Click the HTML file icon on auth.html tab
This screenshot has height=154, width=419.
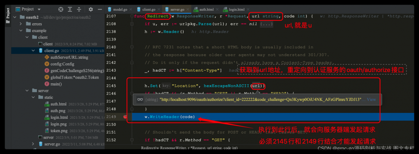click(196, 10)
